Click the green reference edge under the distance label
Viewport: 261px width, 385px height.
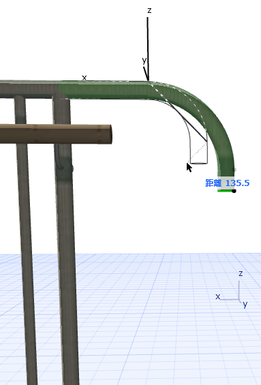(225, 191)
